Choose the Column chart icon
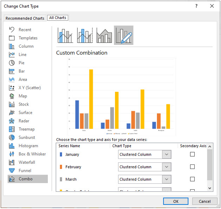The height and width of the screenshot is (209, 221). pyautogui.click(x=12, y=46)
